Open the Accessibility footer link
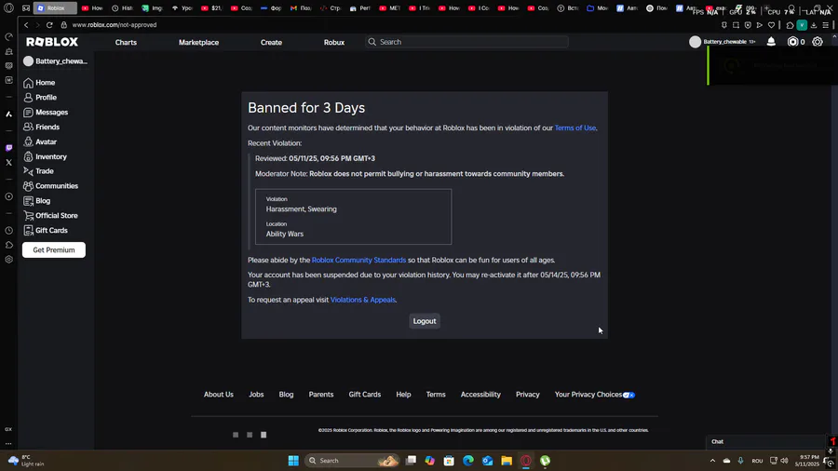Image resolution: width=838 pixels, height=471 pixels. 480,394
